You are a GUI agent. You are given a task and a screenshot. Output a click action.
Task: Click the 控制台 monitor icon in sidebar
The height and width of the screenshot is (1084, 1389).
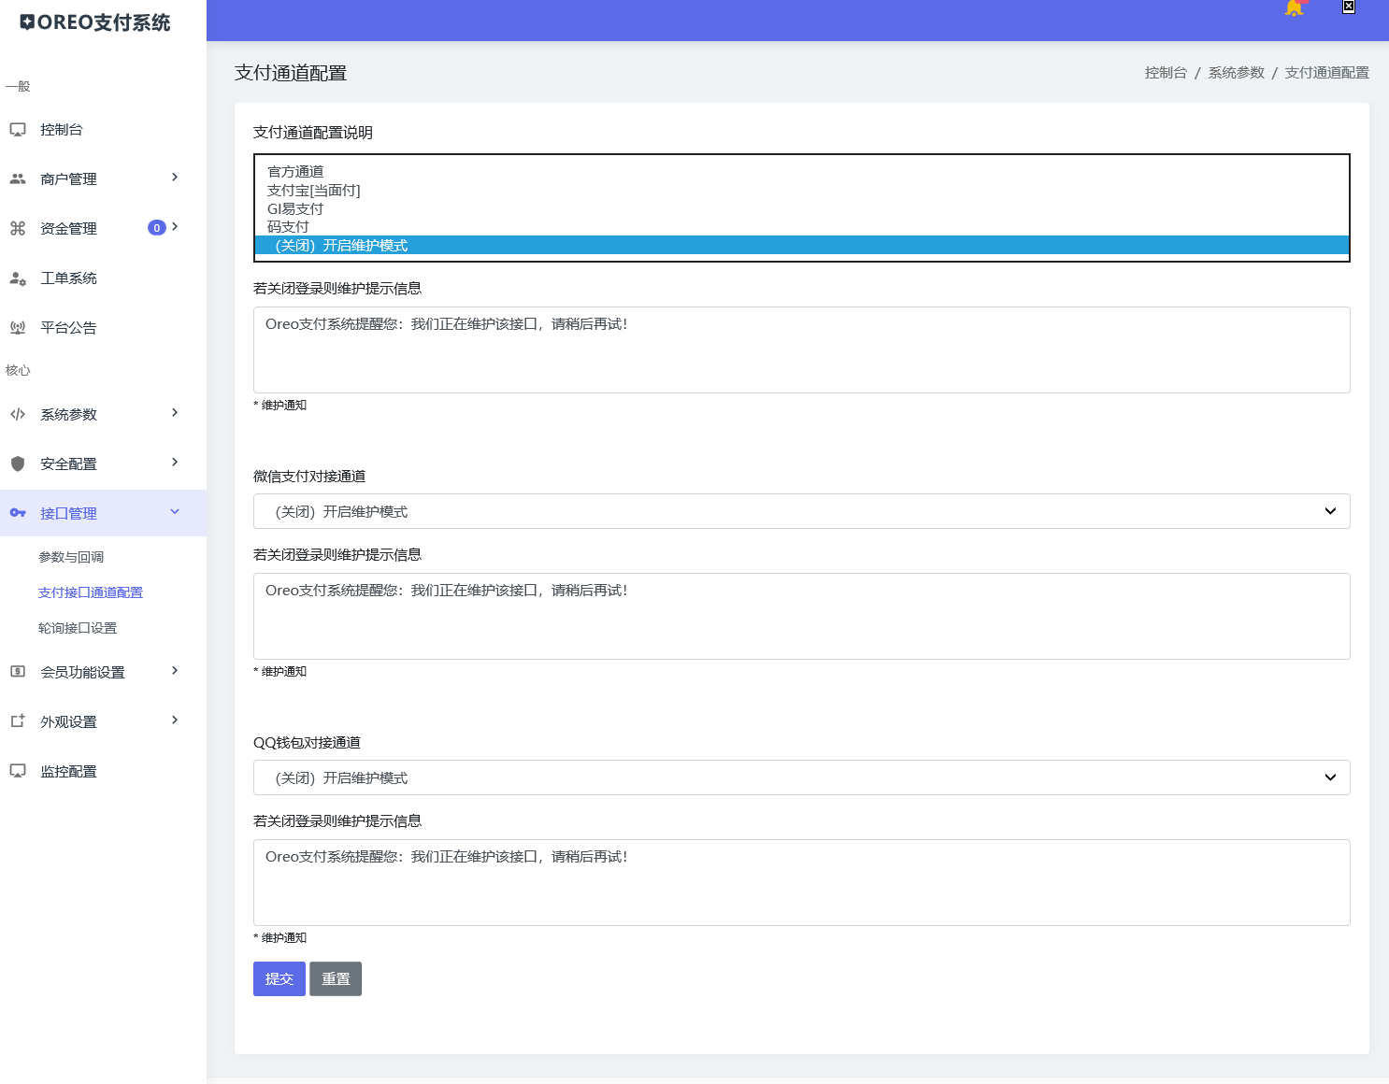[18, 130]
